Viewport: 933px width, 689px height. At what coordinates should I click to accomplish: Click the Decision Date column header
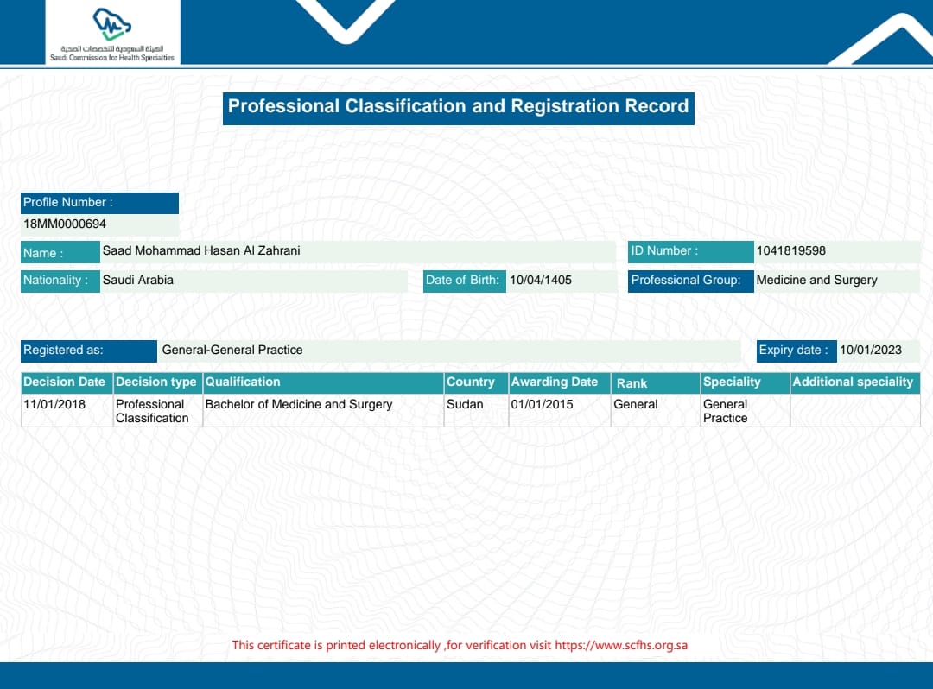coord(65,382)
